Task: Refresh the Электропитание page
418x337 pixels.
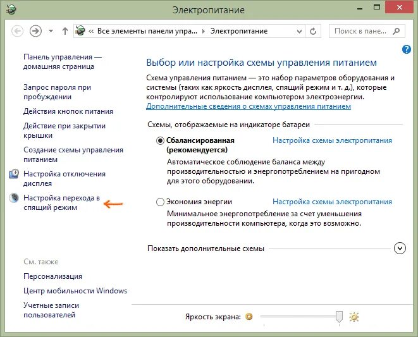Action: click(x=313, y=31)
